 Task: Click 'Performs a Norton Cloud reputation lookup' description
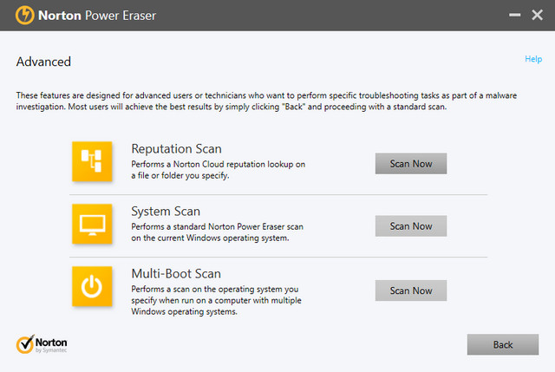click(x=218, y=170)
